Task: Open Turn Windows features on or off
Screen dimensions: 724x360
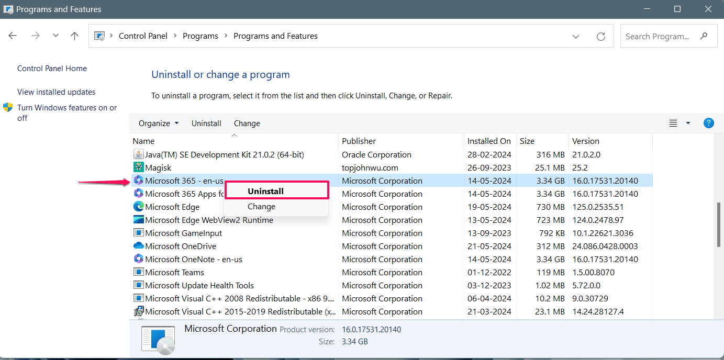Action: [67, 113]
